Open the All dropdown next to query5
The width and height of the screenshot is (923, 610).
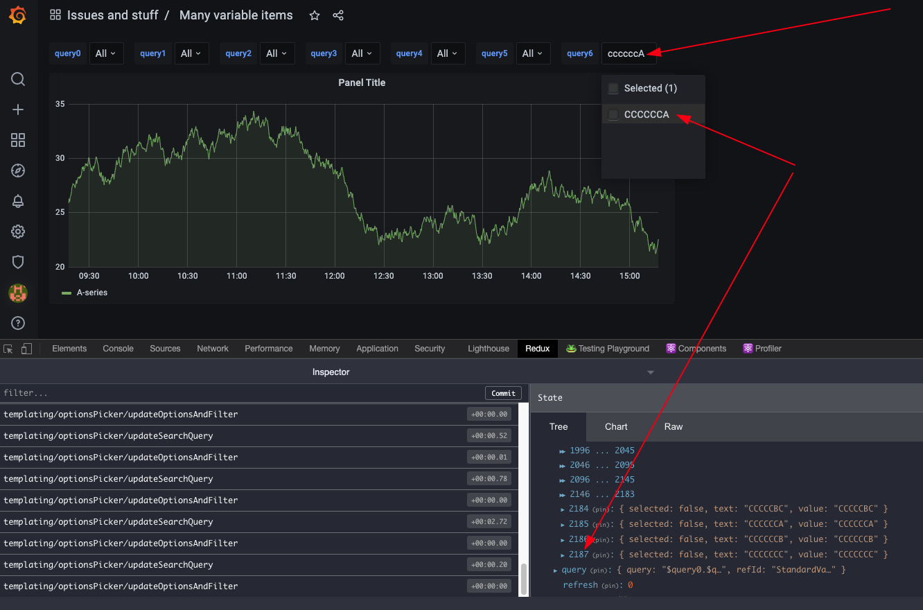click(x=533, y=53)
